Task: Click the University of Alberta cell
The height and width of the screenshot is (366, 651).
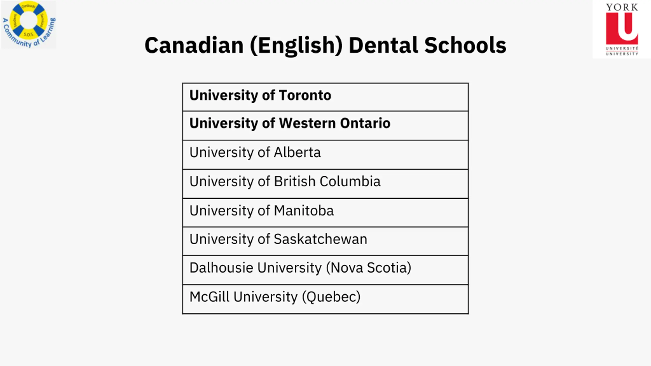Action: pos(325,155)
